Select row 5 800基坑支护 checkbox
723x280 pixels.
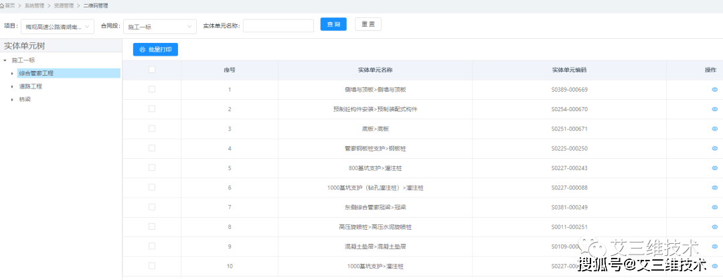(152, 167)
